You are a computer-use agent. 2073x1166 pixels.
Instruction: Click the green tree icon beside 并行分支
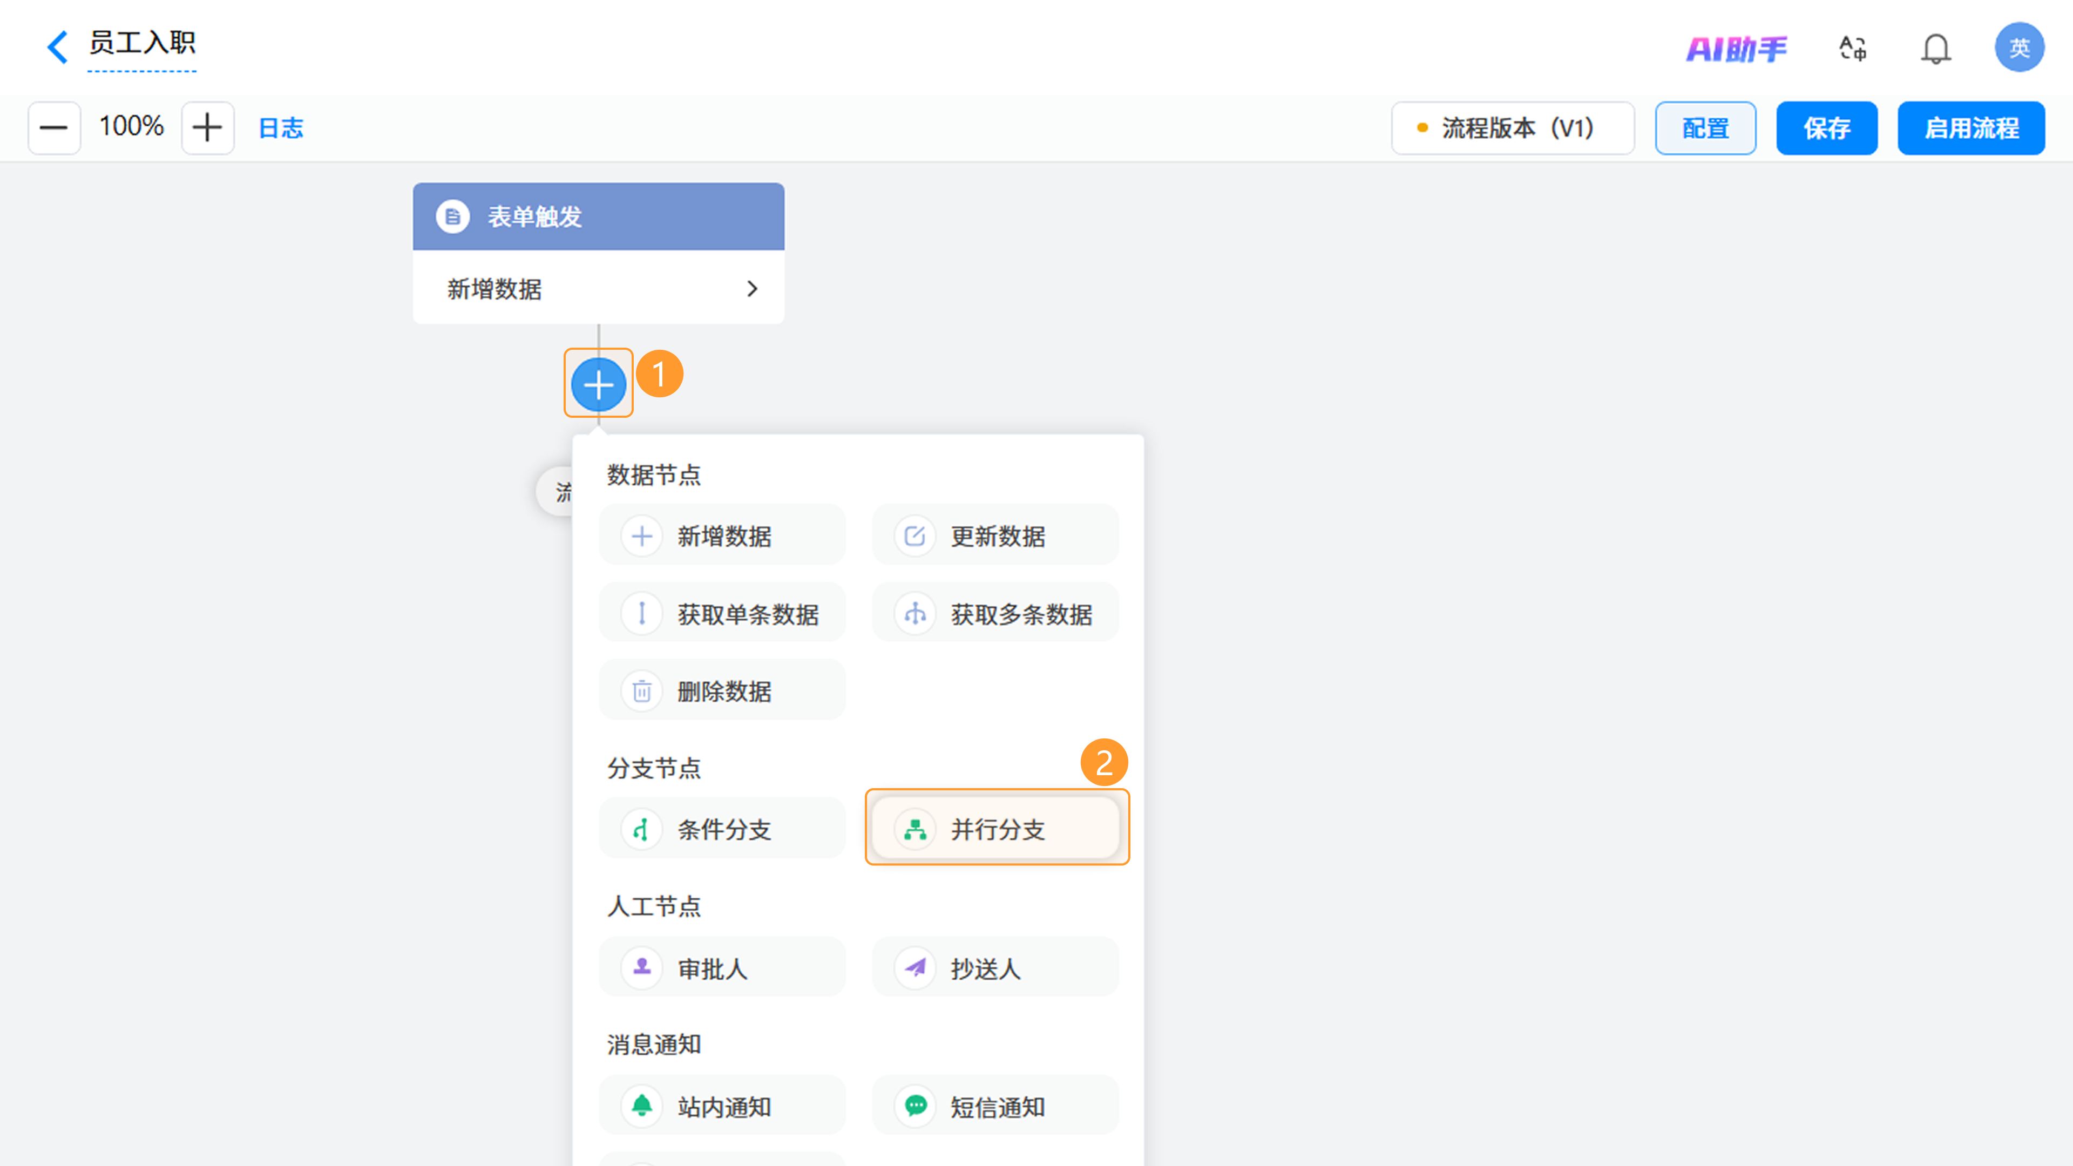click(914, 829)
